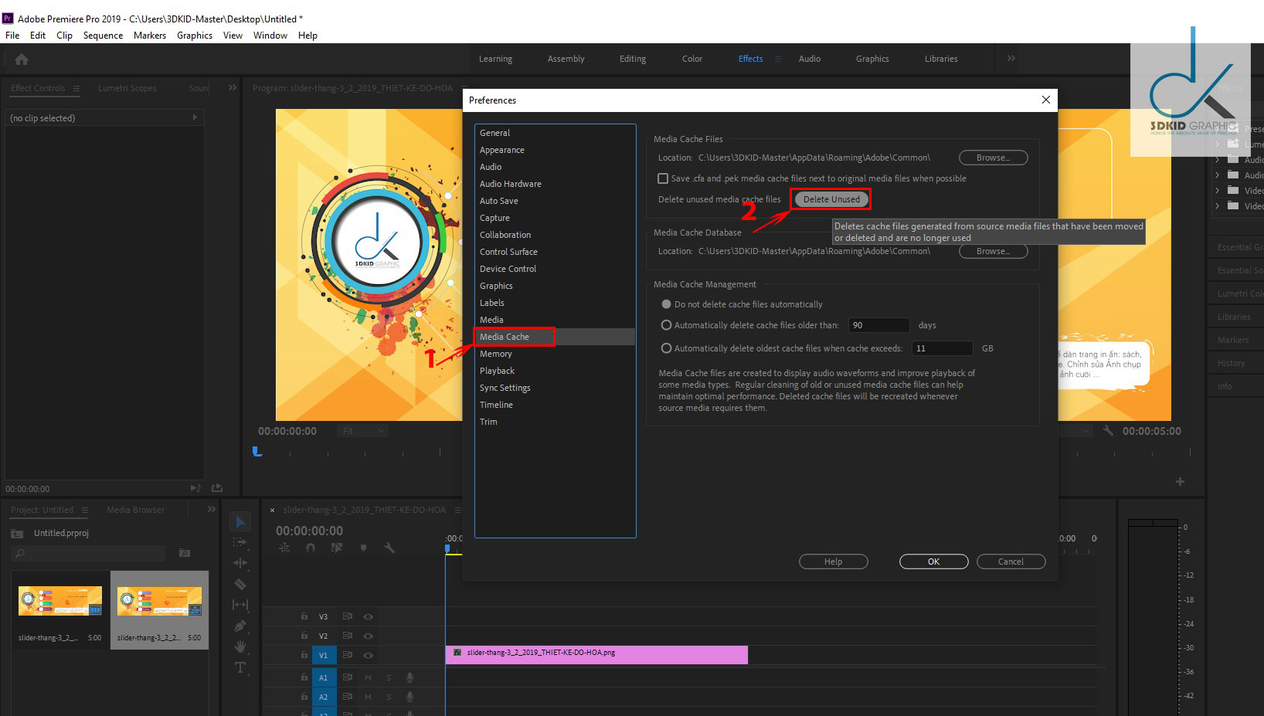Choose auto-delete cache older than days option
The height and width of the screenshot is (716, 1264).
[x=666, y=325]
